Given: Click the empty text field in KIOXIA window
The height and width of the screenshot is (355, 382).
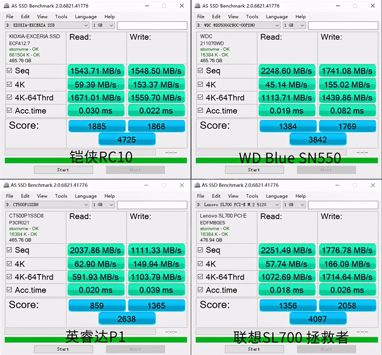Looking at the screenshot, I should pyautogui.click(x=152, y=25).
